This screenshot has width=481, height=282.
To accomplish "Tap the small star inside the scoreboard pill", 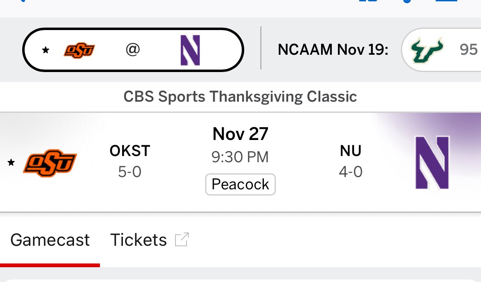I will (46, 50).
